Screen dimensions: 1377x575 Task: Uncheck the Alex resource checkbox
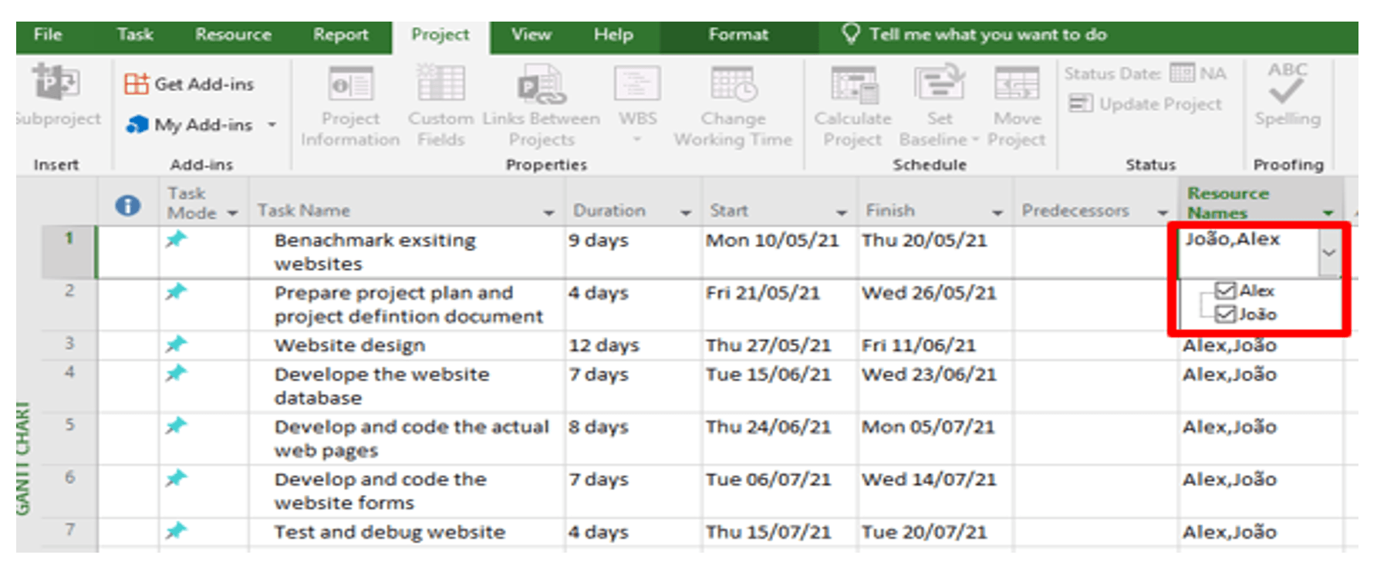(1224, 291)
